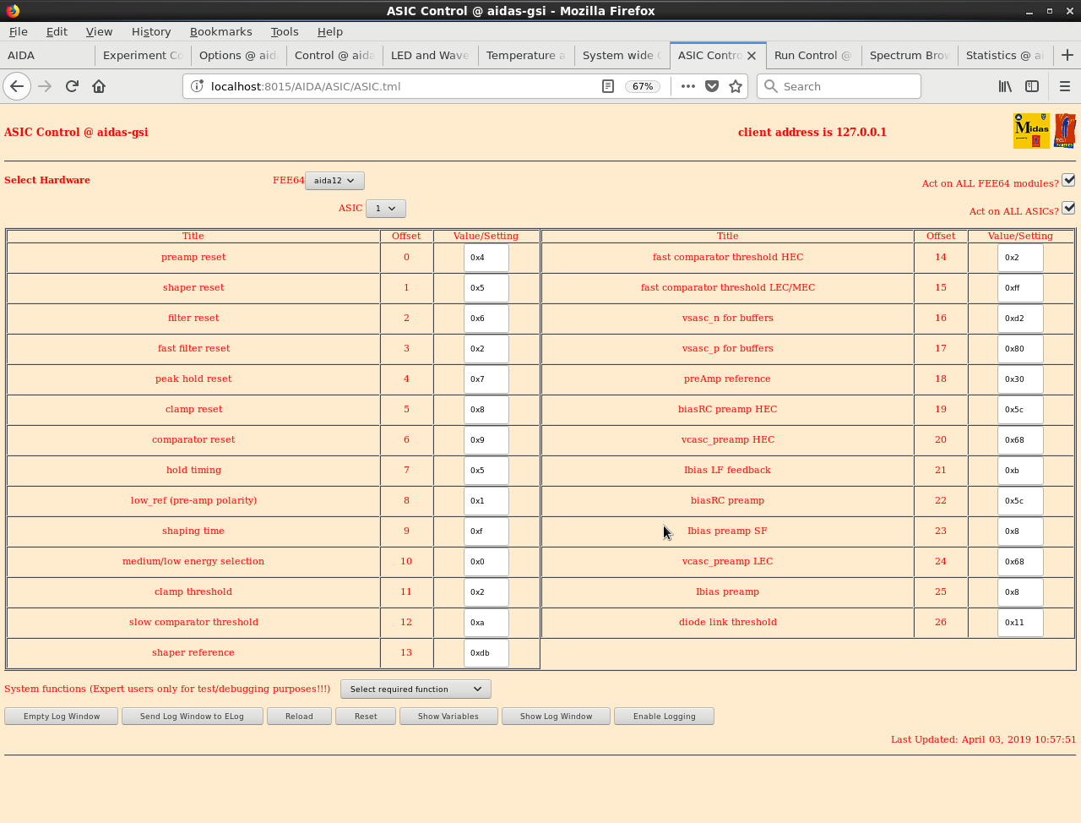Edit medium/low energy selection value

click(486, 562)
